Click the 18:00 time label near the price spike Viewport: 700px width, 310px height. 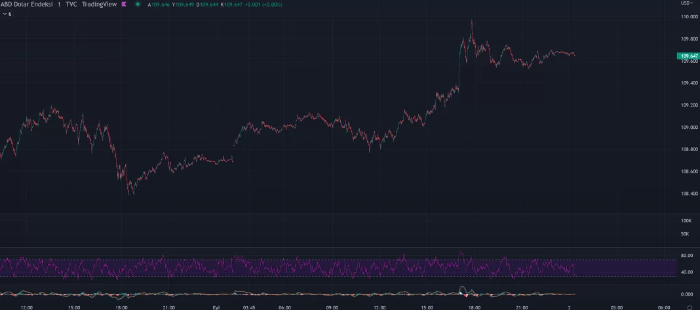click(474, 307)
